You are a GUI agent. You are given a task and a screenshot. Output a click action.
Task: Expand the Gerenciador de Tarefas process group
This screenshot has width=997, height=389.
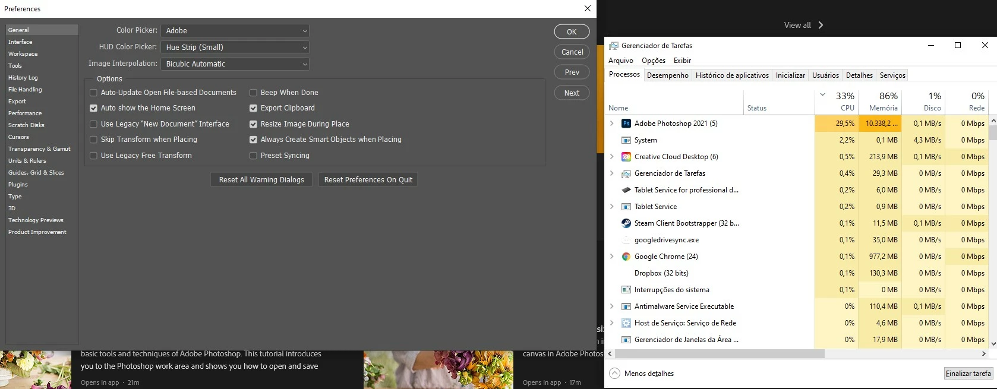pos(612,173)
